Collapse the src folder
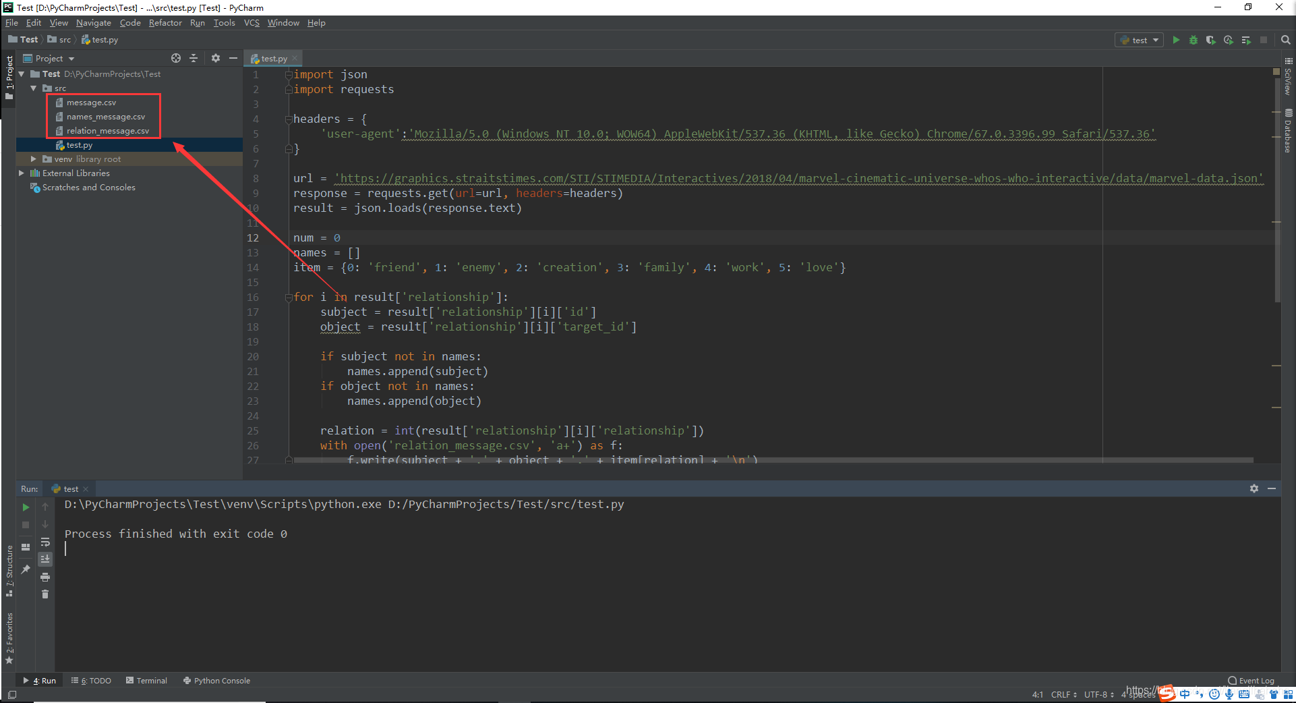Viewport: 1296px width, 703px height. point(34,88)
